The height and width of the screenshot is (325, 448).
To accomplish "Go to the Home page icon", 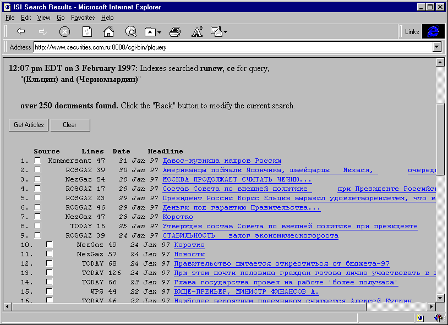I will point(108,32).
